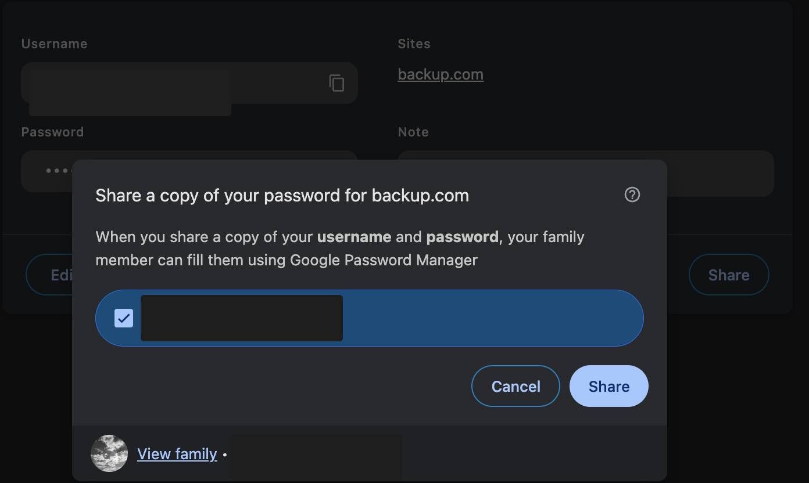Viewport: 809px width, 483px height.
Task: Confirm with the light blue Share button
Action: pyautogui.click(x=609, y=386)
